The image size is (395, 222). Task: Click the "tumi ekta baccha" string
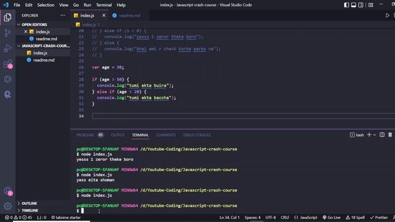149,97
